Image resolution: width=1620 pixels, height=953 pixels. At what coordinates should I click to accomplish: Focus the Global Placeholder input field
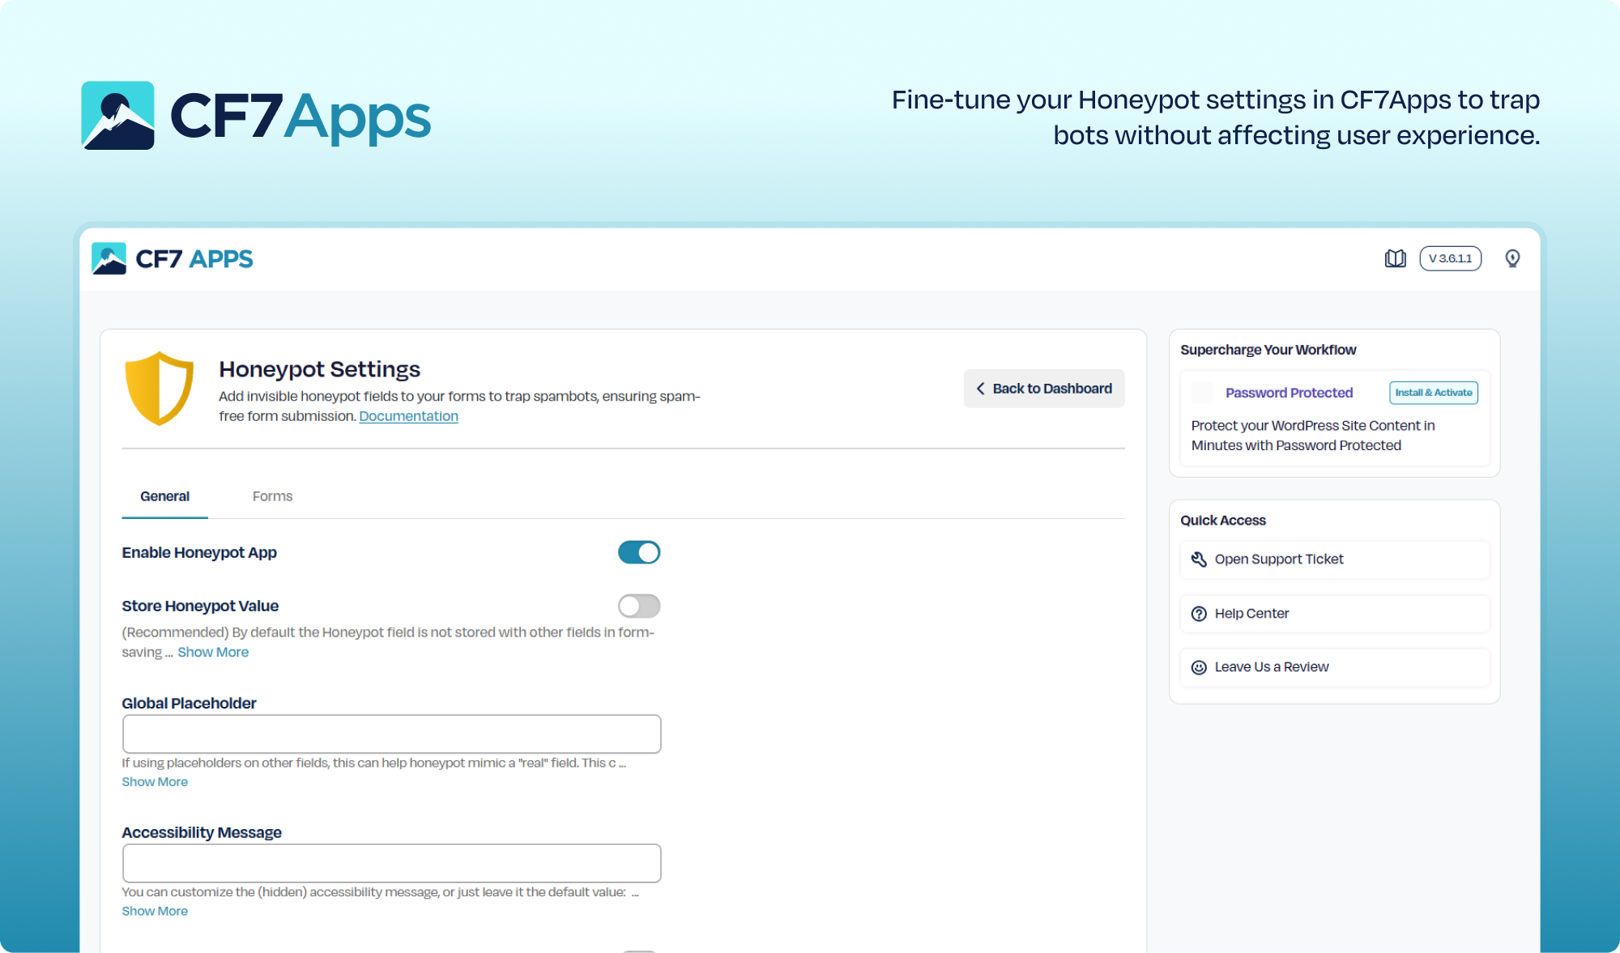coord(392,734)
